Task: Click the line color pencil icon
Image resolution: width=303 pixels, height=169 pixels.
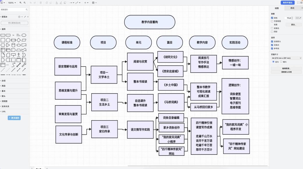Action: [61, 3]
